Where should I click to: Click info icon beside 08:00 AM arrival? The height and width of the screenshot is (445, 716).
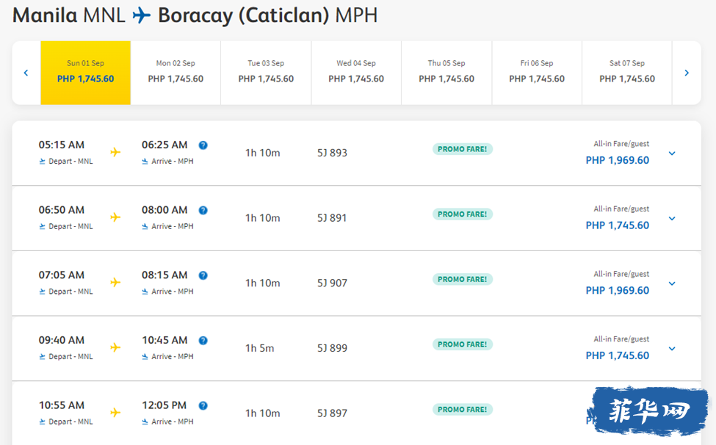point(203,210)
